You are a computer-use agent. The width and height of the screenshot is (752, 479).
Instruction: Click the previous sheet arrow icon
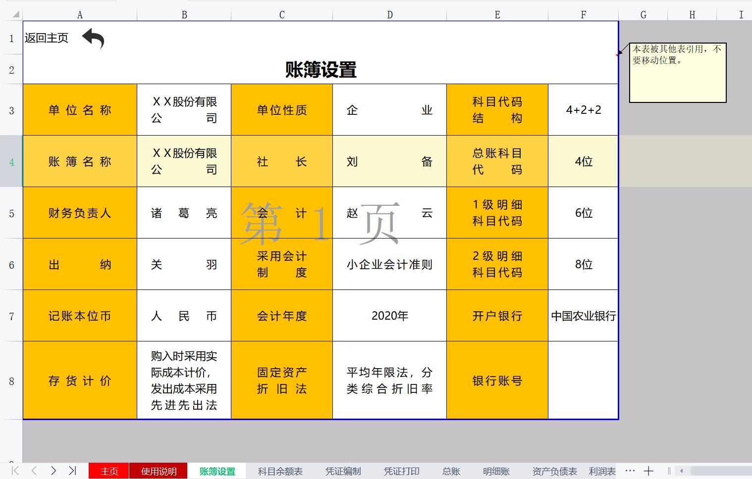pos(33,471)
